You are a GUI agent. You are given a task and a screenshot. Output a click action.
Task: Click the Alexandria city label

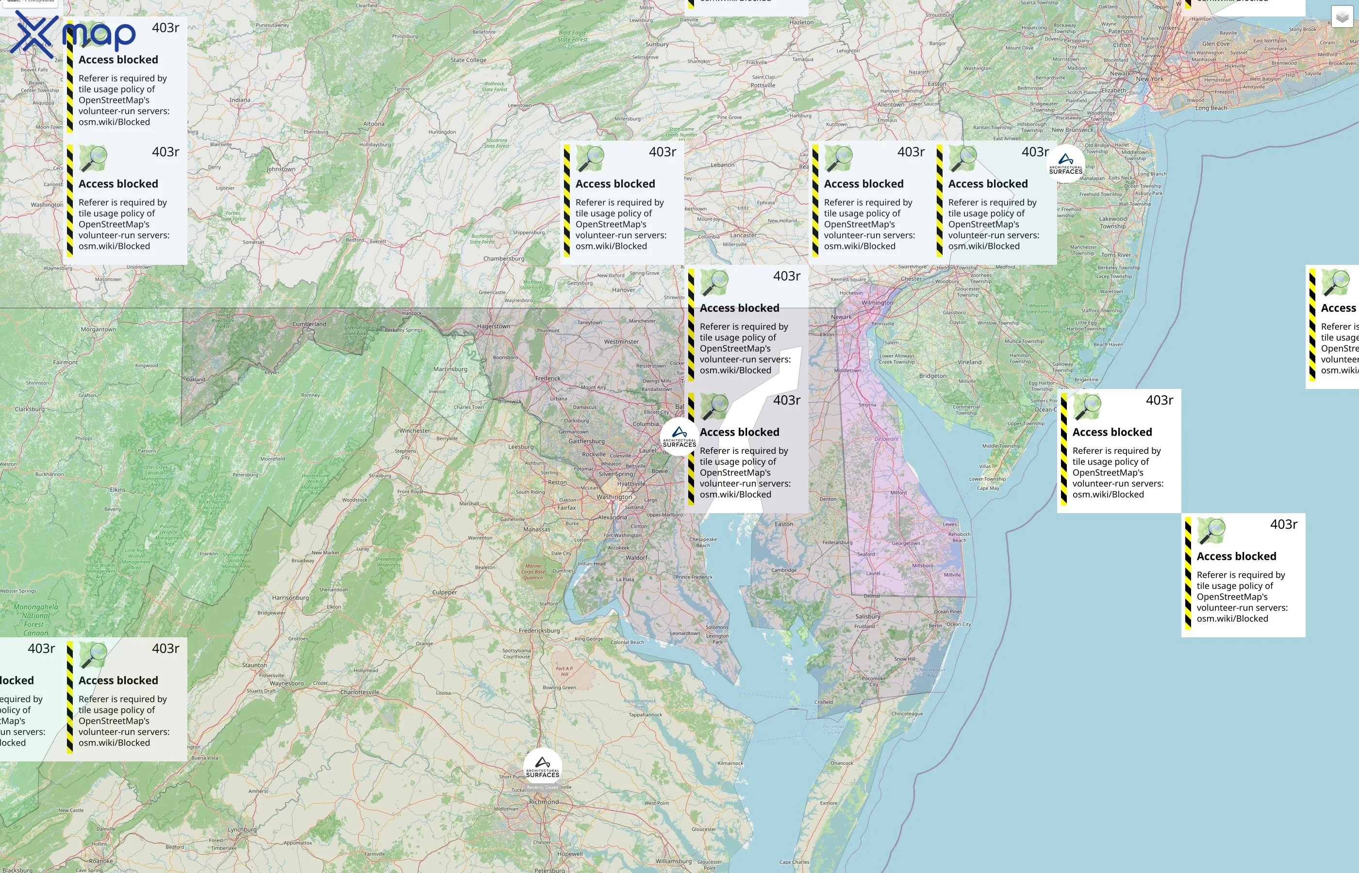tap(612, 517)
